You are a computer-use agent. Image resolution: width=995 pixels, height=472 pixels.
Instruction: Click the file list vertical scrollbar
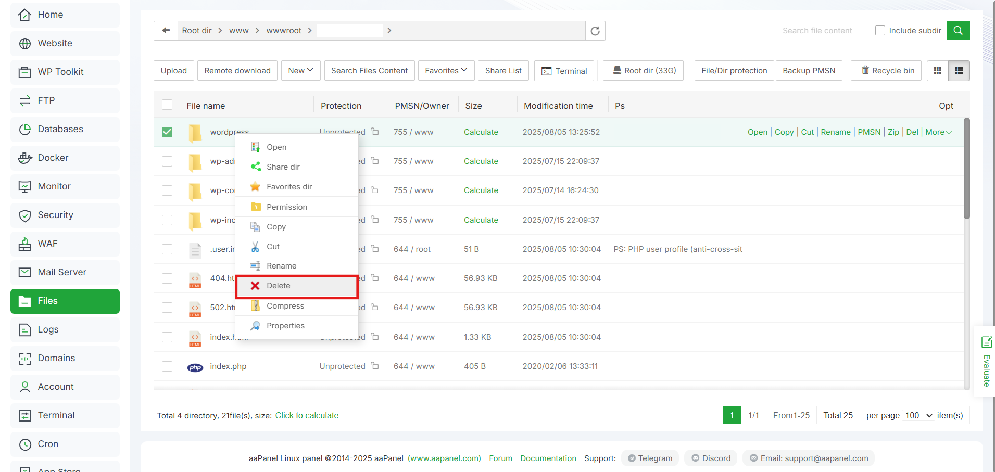pos(966,169)
